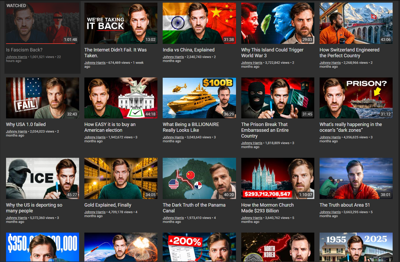Click 'Why the US is deporting so many people' title
This screenshot has width=400, height=262.
[x=34, y=208]
